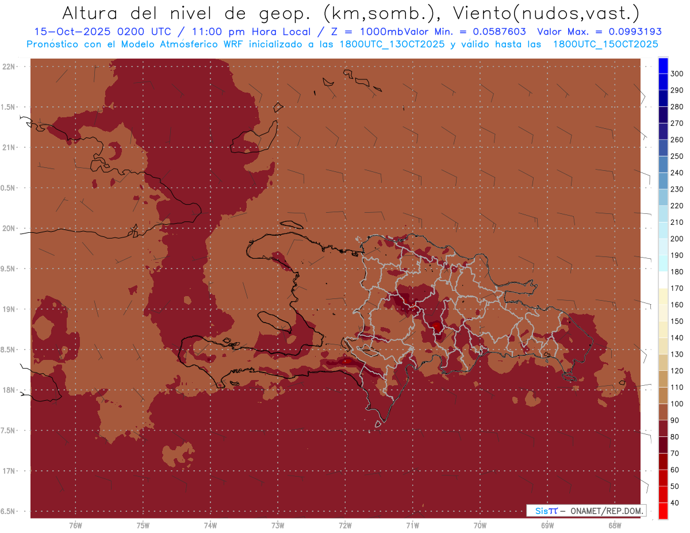
Task: Click the brown colorbar band between 90 and 100
Action: tap(663, 412)
